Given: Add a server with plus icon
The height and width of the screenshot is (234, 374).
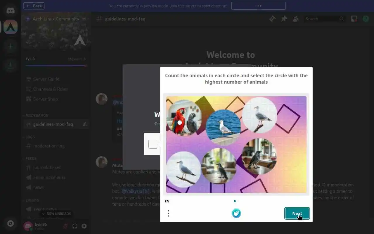Looking at the screenshot, I should [x=11, y=46].
